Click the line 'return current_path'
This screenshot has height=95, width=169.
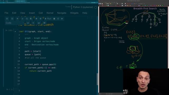(40, 71)
